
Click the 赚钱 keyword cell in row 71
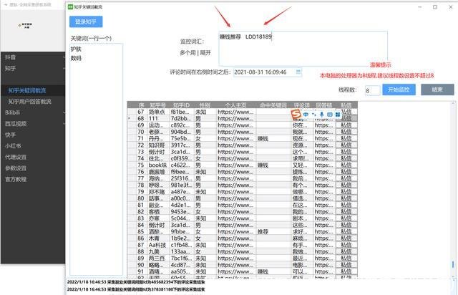coord(273,139)
